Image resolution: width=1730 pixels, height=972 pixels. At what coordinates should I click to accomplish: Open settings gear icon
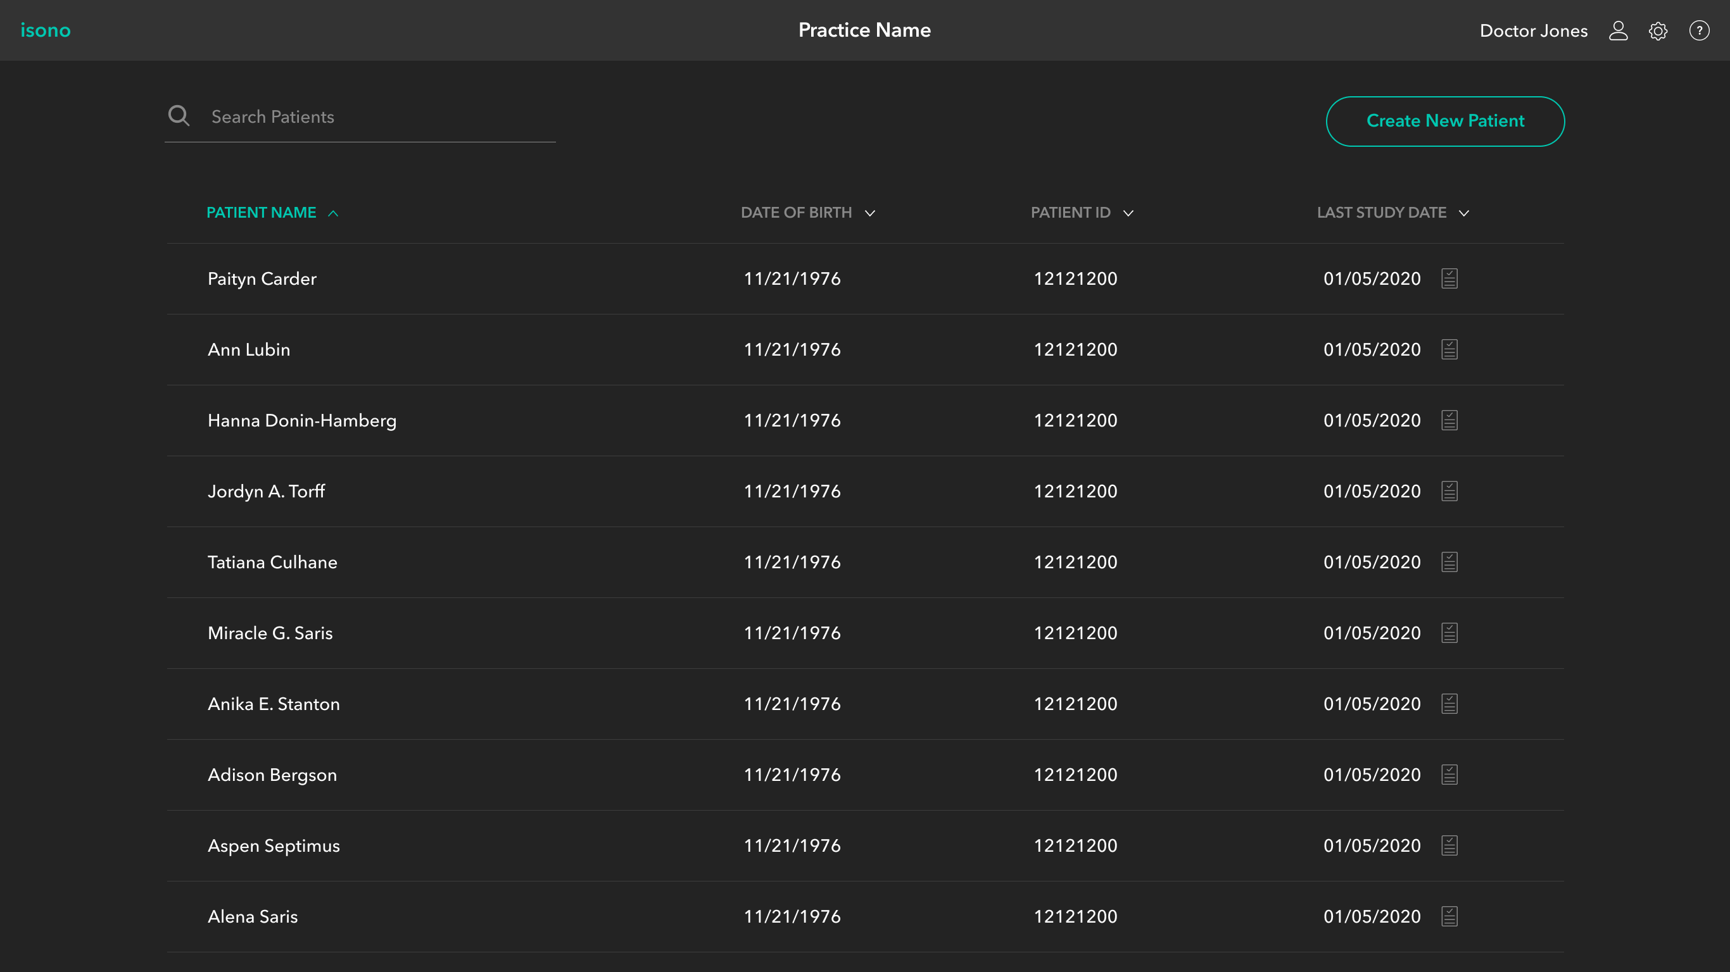(1657, 31)
